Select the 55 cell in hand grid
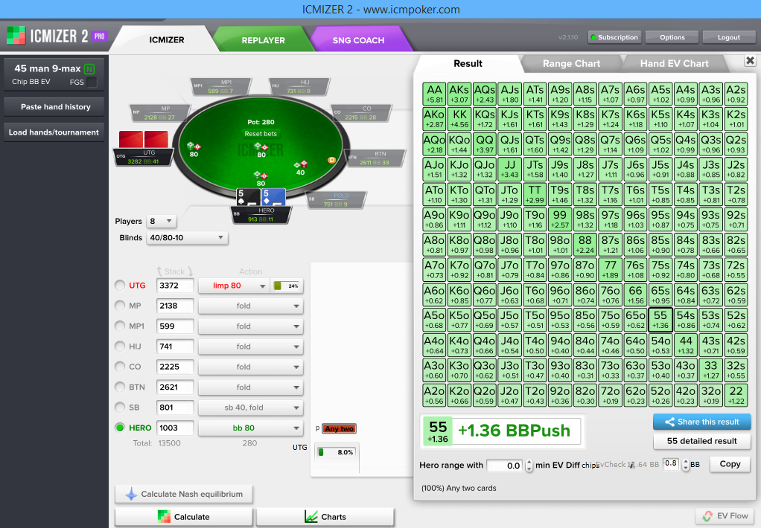Viewport: 761px width, 528px height. (660, 320)
